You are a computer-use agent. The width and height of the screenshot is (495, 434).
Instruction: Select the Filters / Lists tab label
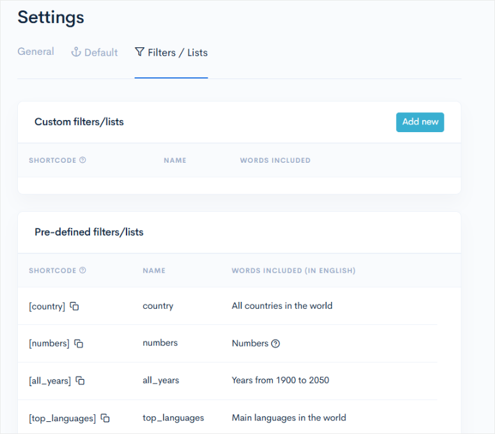pos(178,52)
